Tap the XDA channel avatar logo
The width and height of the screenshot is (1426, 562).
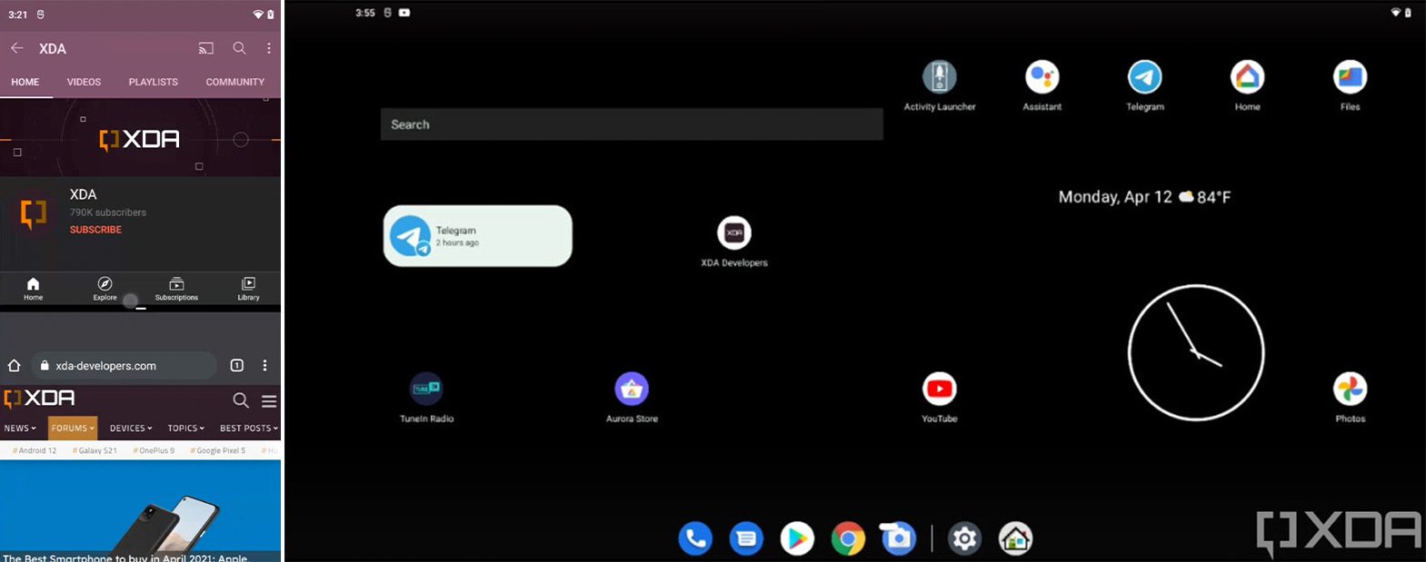pyautogui.click(x=34, y=214)
